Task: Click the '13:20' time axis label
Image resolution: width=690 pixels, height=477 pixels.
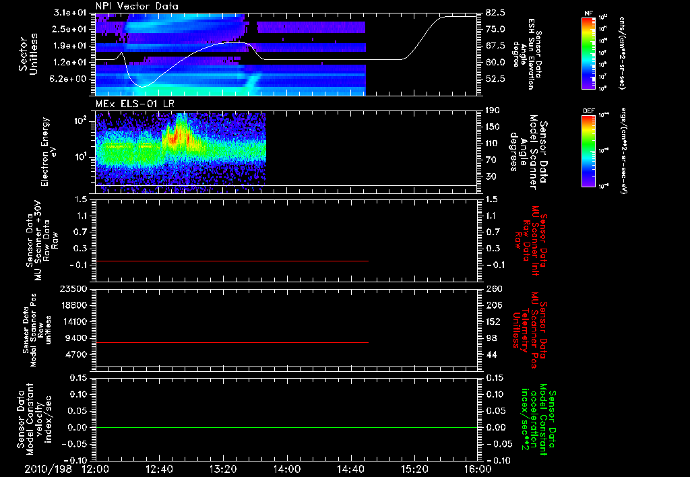Action: pyautogui.click(x=223, y=469)
